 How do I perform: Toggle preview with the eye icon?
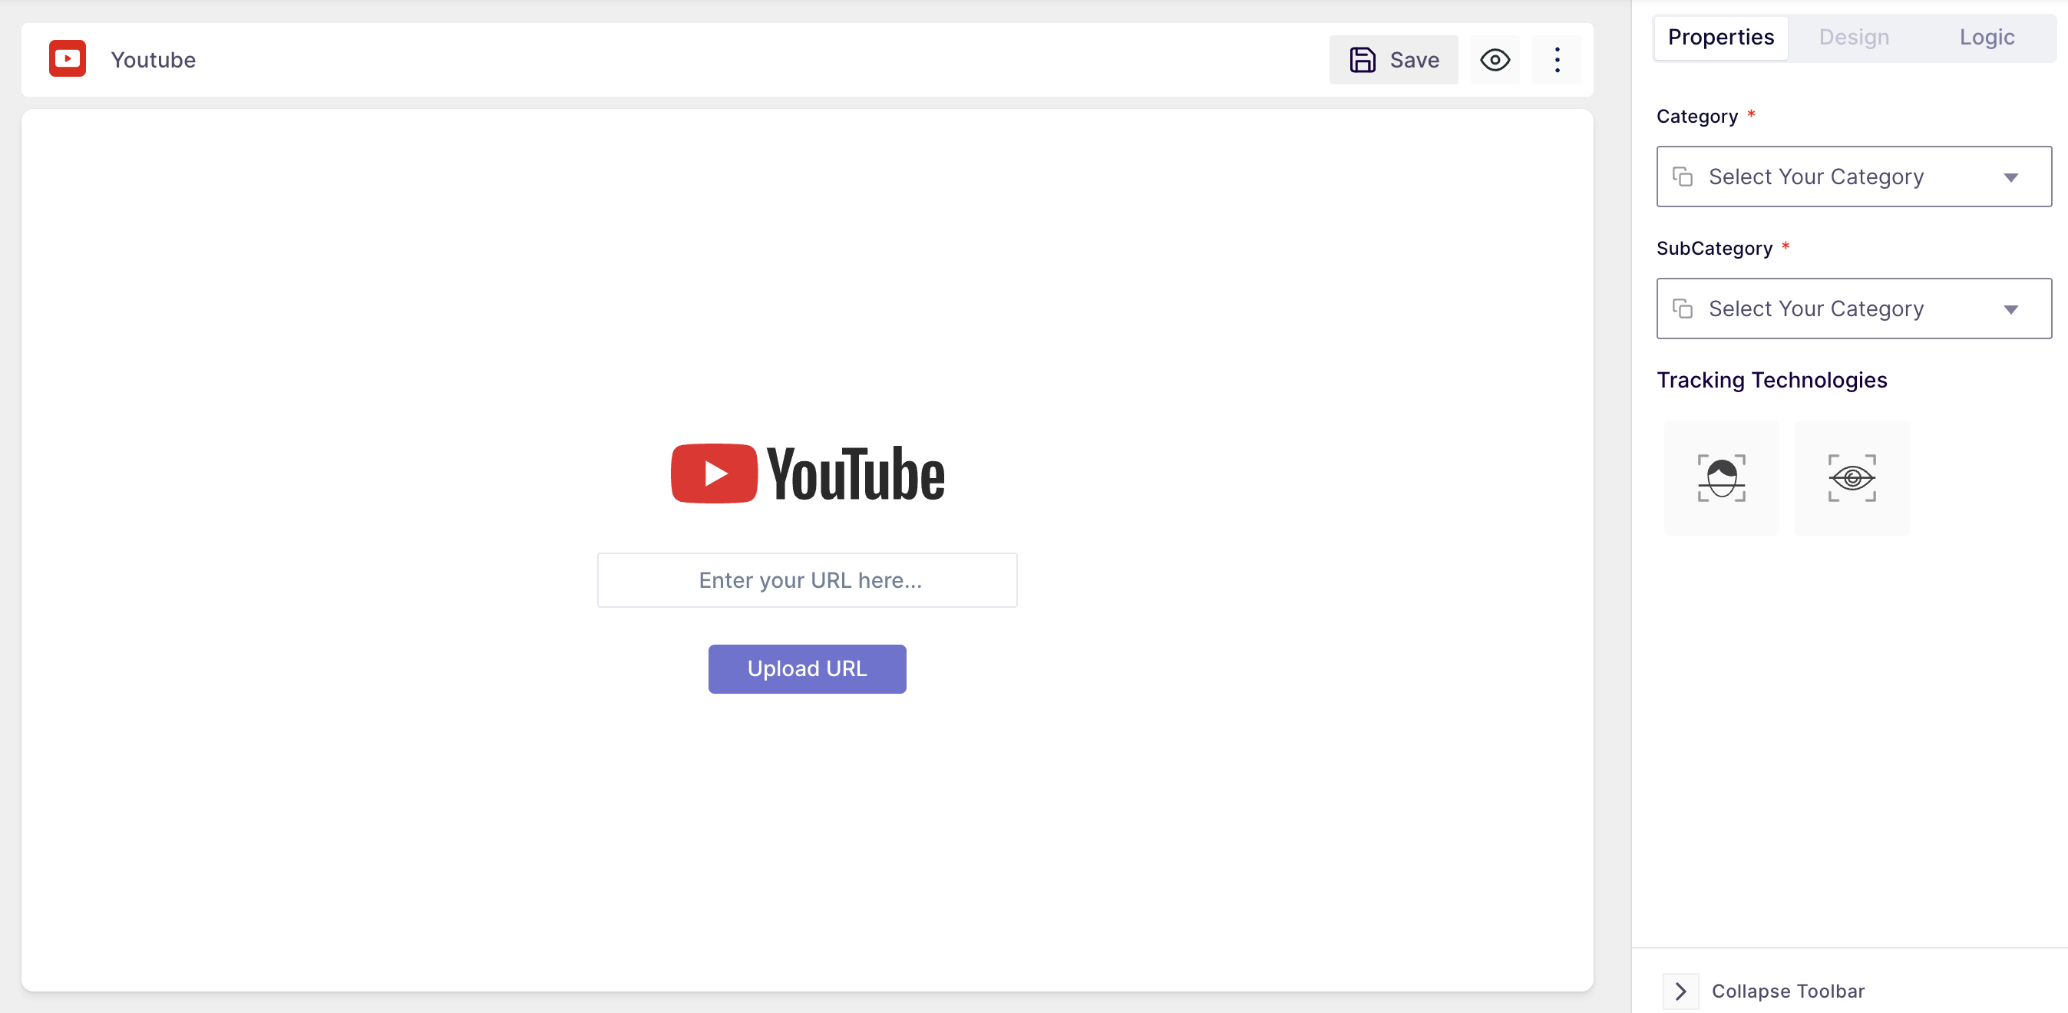click(1495, 60)
